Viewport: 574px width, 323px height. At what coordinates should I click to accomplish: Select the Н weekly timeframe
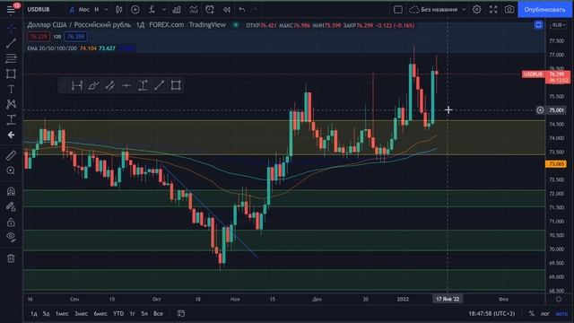(97, 10)
